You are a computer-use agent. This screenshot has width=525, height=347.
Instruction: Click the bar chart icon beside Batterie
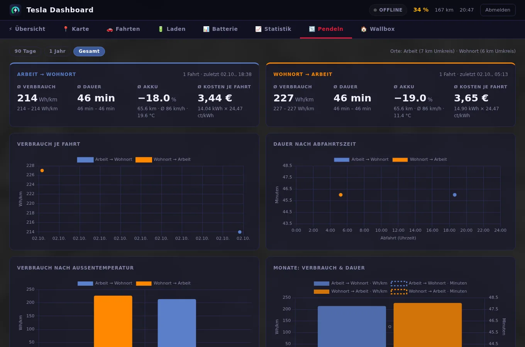[x=206, y=29]
